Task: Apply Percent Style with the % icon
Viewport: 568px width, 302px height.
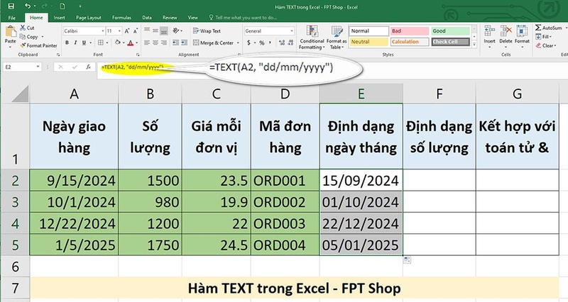Action: (261, 43)
